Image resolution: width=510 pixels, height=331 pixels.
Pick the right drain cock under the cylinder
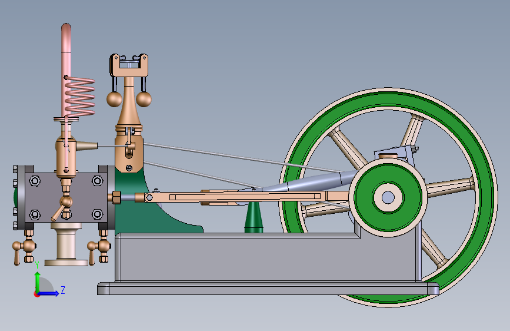(99, 247)
